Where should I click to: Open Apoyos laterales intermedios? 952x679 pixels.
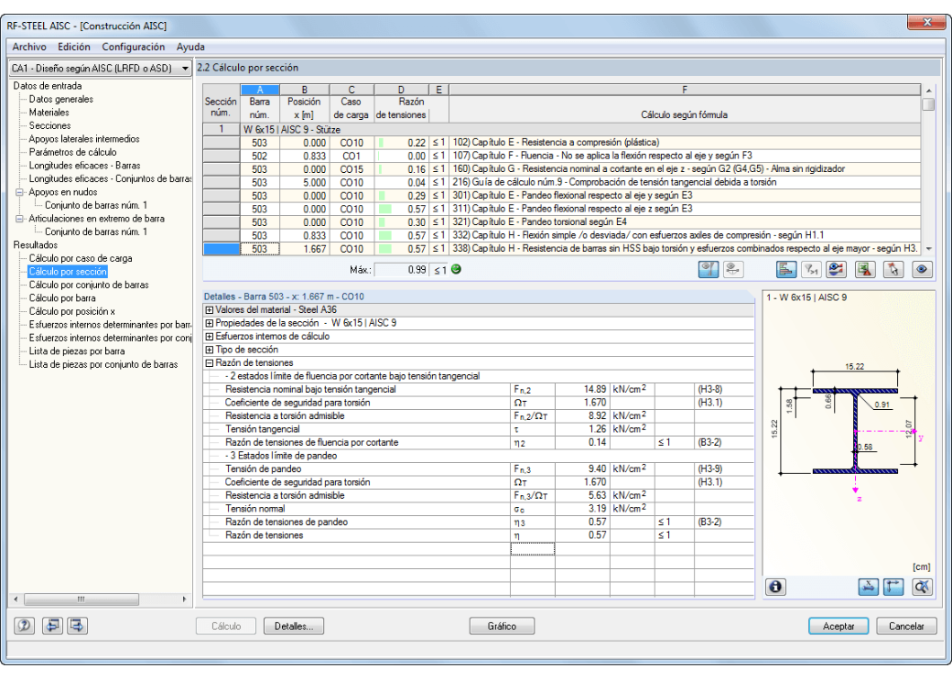click(84, 139)
